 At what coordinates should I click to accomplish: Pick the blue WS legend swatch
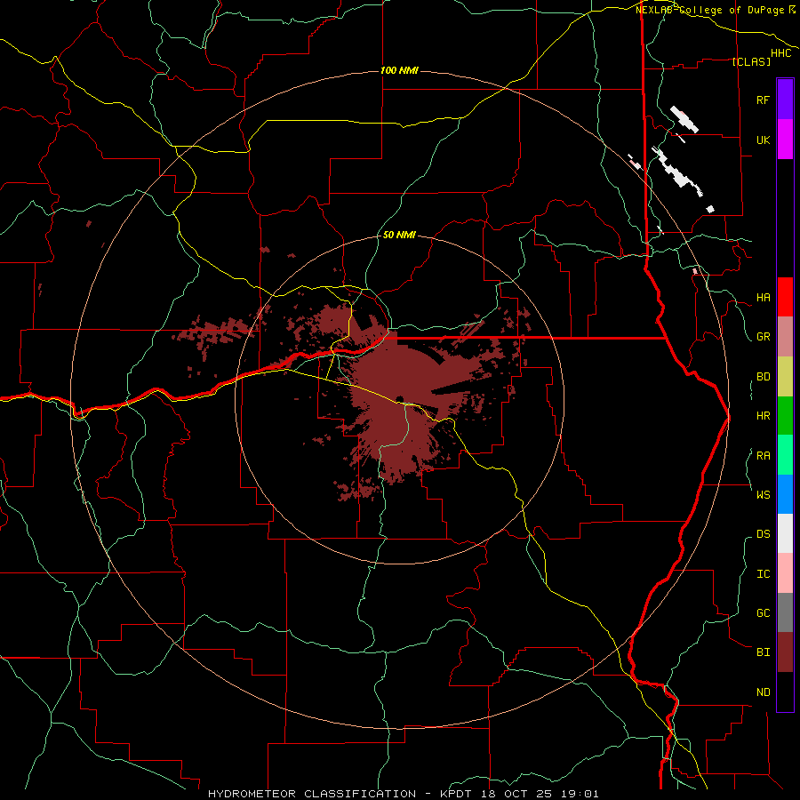(x=785, y=494)
